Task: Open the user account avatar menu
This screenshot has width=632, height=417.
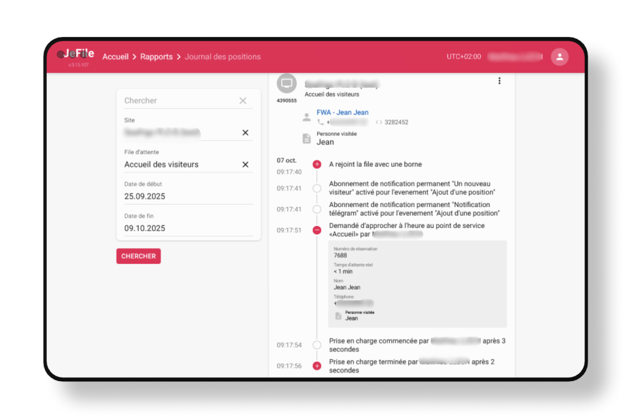Action: [x=559, y=57]
